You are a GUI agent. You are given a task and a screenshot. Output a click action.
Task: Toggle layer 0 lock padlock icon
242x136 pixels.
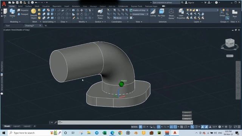tap(194, 10)
